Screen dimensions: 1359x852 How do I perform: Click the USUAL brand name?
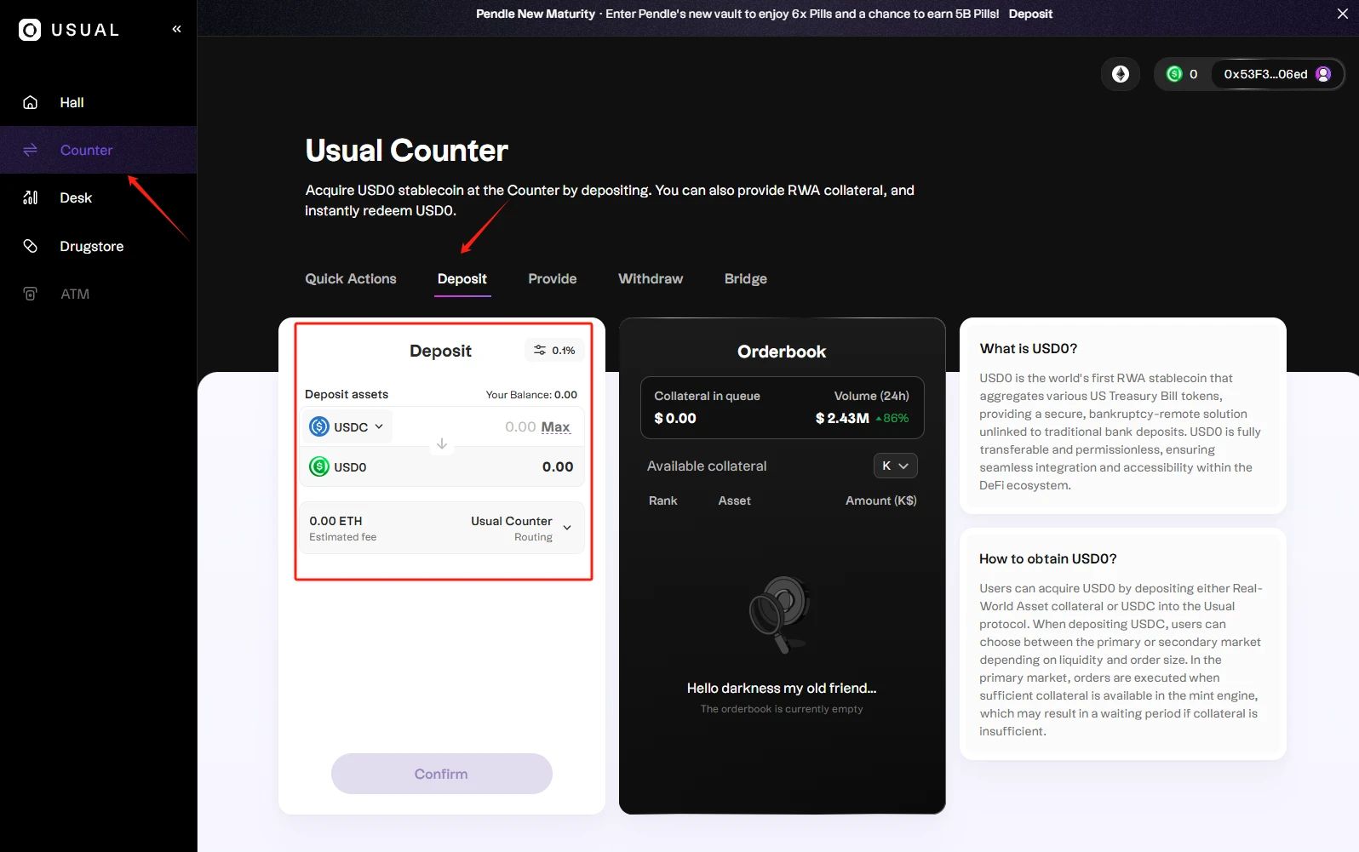coord(85,30)
